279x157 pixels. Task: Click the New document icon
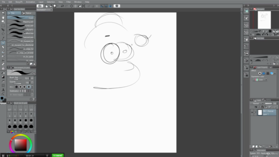point(47,6)
